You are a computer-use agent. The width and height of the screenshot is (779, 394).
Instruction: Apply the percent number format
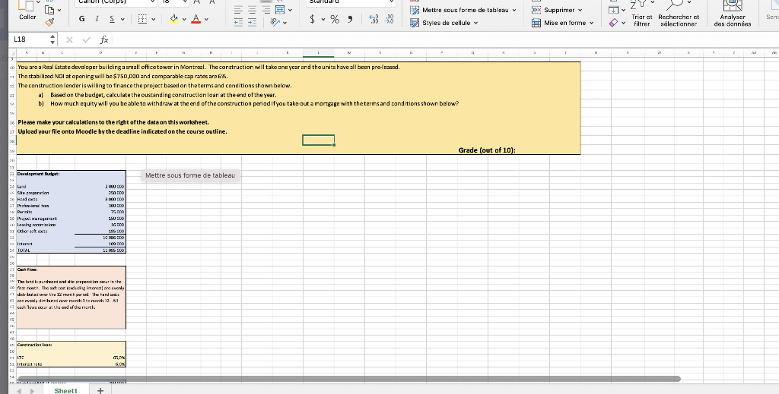tap(335, 19)
